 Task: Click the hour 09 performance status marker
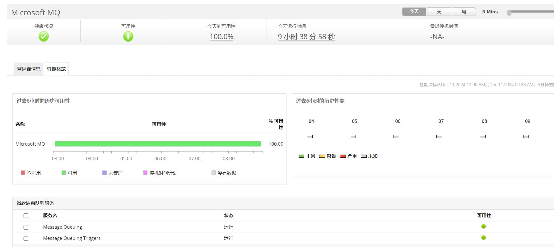pos(526,137)
